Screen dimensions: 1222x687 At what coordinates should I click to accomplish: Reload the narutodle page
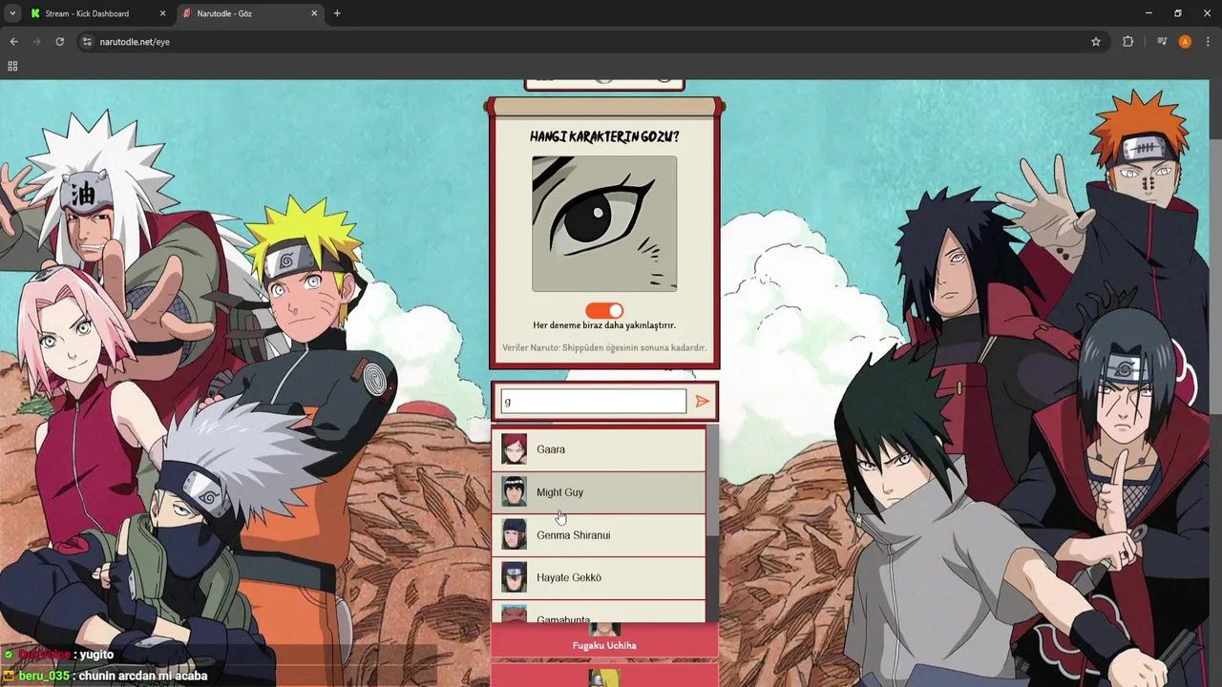click(59, 42)
